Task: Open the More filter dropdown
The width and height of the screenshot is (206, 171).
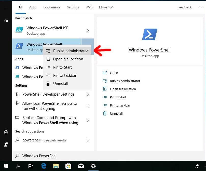Action: pos(106,7)
